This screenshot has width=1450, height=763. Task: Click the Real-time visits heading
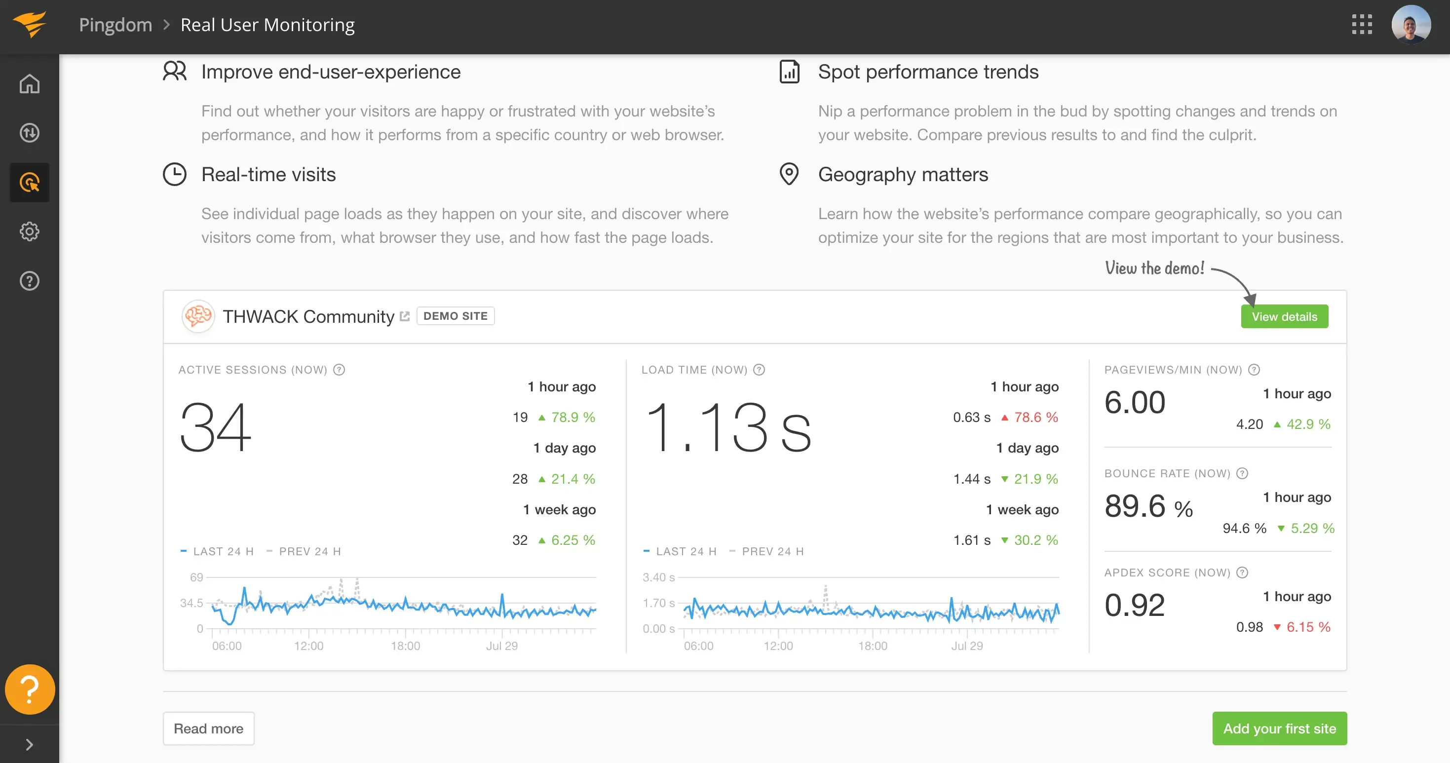point(268,174)
